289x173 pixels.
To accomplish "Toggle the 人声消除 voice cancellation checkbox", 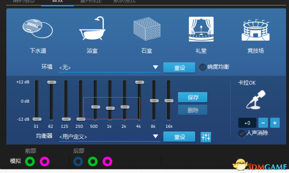I will coord(242,133).
